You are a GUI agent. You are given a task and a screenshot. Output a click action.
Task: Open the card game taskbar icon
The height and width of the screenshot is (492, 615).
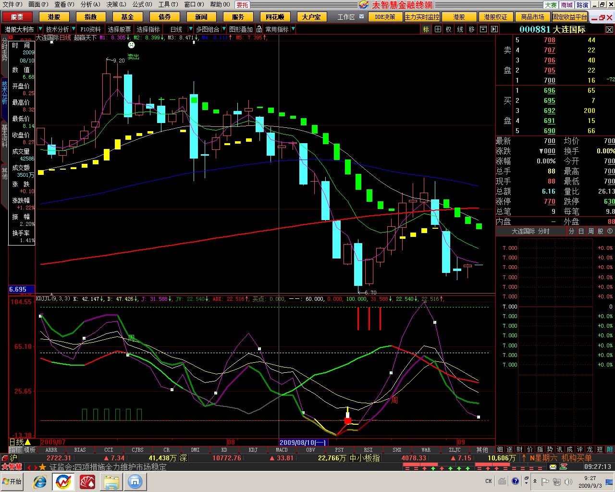click(x=87, y=481)
